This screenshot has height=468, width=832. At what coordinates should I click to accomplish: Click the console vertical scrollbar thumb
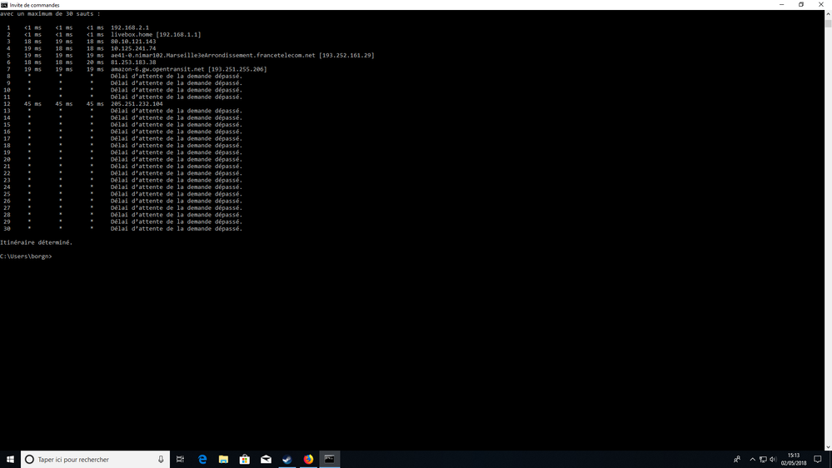[x=828, y=24]
